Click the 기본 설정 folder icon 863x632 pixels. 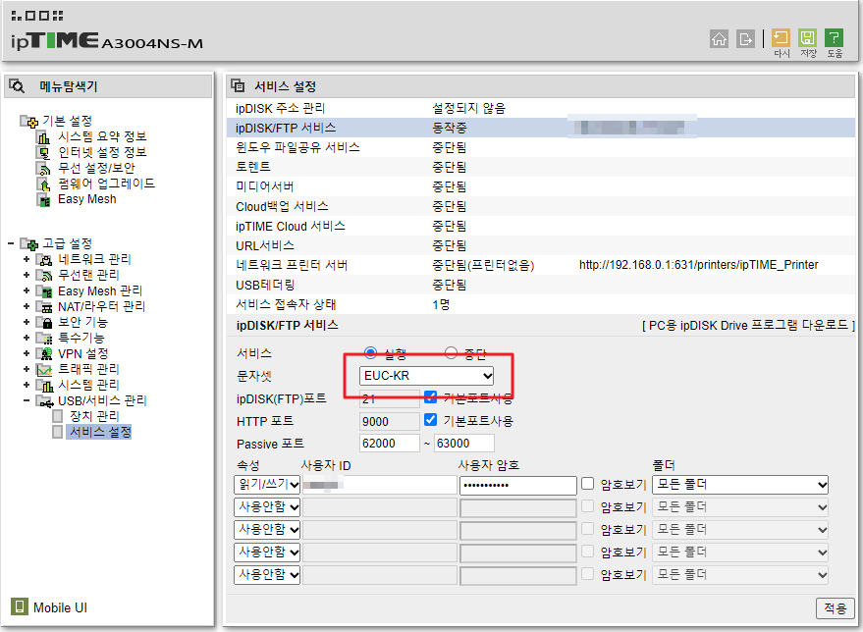[x=29, y=121]
